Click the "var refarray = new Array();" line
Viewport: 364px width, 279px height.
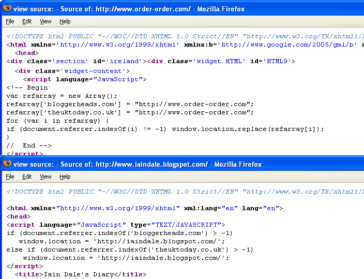click(62, 96)
